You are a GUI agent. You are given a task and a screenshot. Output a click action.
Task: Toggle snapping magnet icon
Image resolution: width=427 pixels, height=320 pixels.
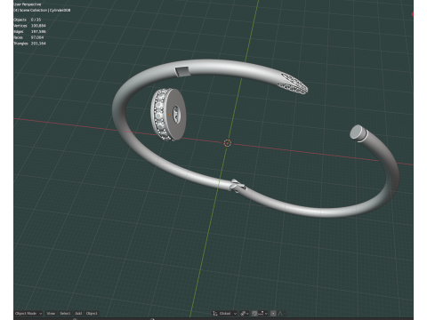[x=254, y=313]
